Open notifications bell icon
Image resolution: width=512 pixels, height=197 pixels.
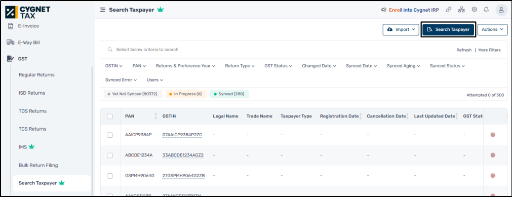click(x=486, y=10)
